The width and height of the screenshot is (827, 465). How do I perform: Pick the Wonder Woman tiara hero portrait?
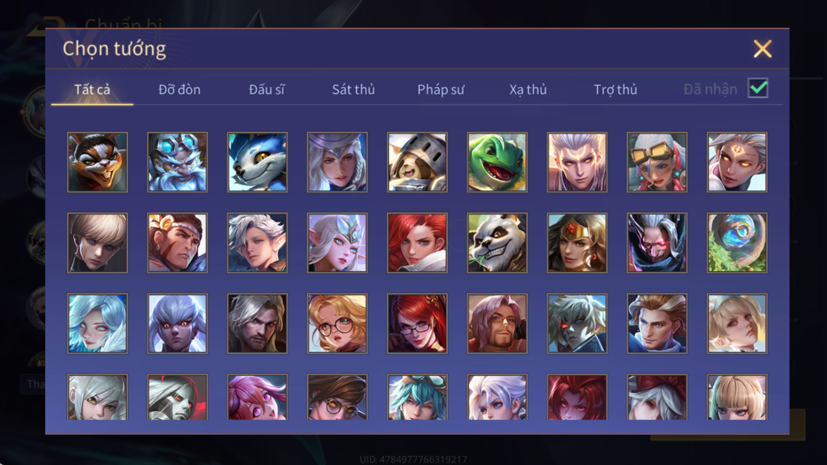coord(577,243)
